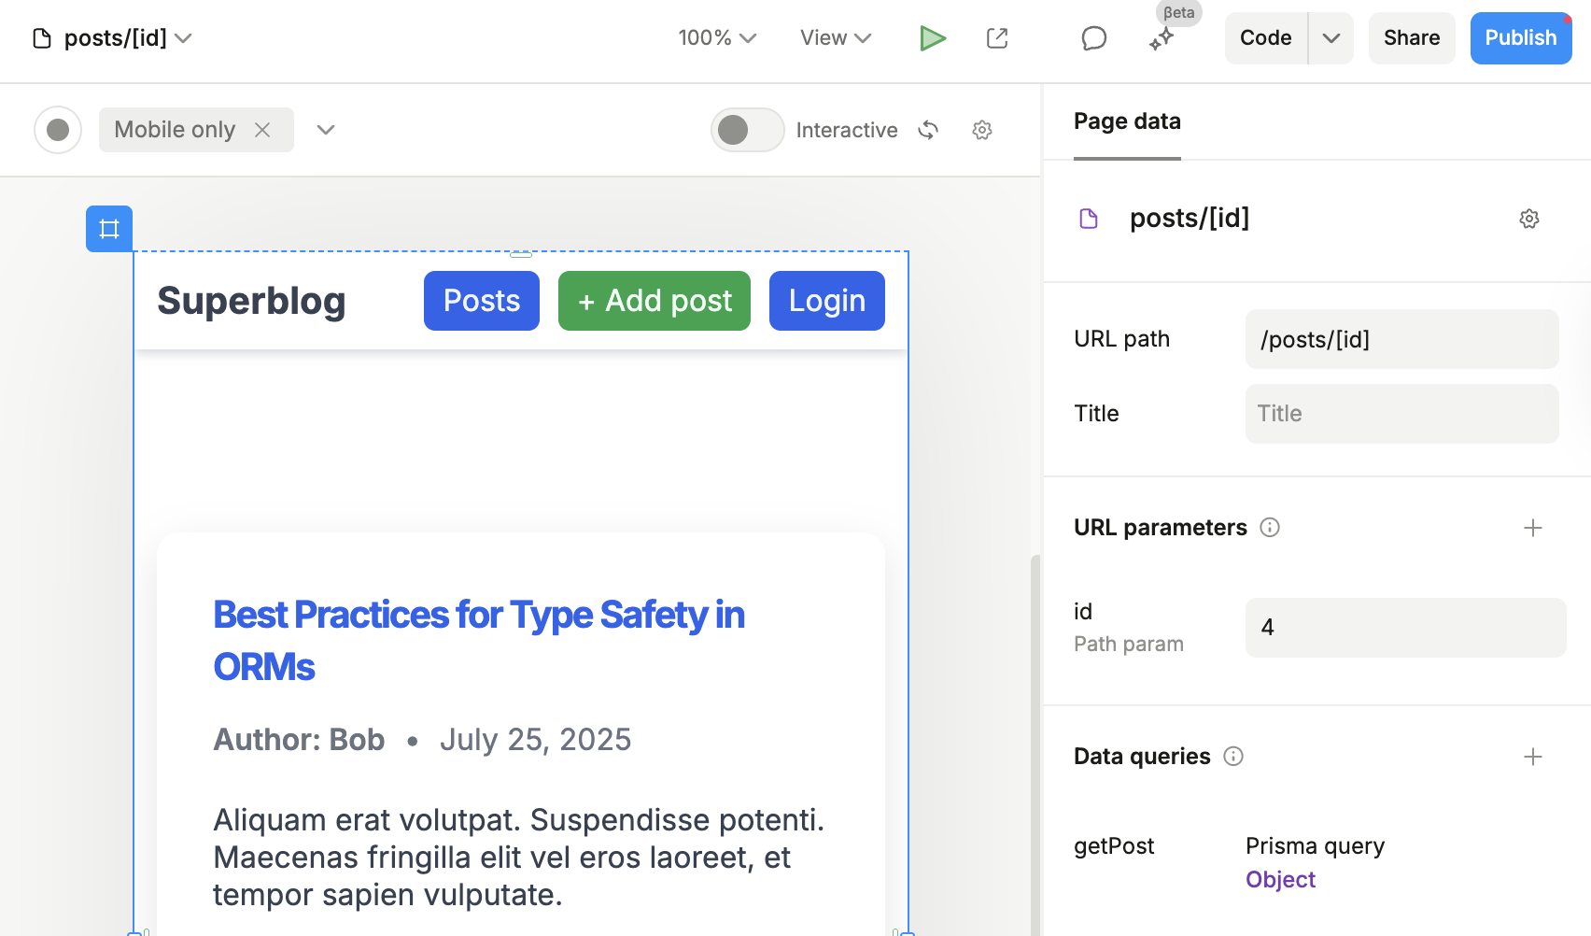Screen dimensions: 1591x936
Task: Add a new URL parameter
Action: coord(1533,528)
